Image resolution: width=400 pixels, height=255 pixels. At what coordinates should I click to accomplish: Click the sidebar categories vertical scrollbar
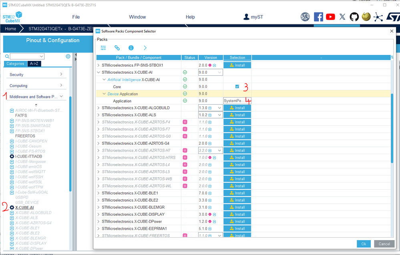tap(70, 144)
